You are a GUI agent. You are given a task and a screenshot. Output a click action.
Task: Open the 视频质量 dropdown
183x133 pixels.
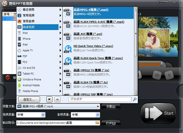pos(31,115)
